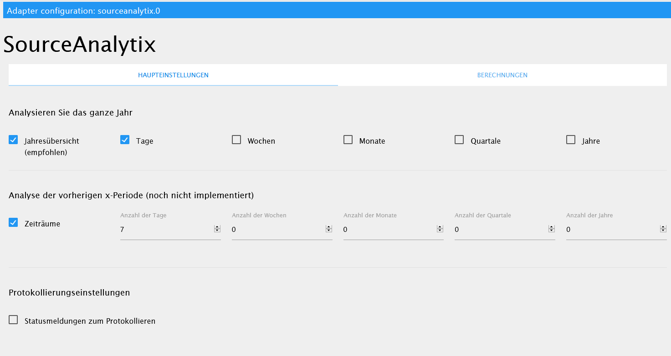The height and width of the screenshot is (356, 671).
Task: Click the SourceAnalytix heading
Action: click(x=80, y=45)
